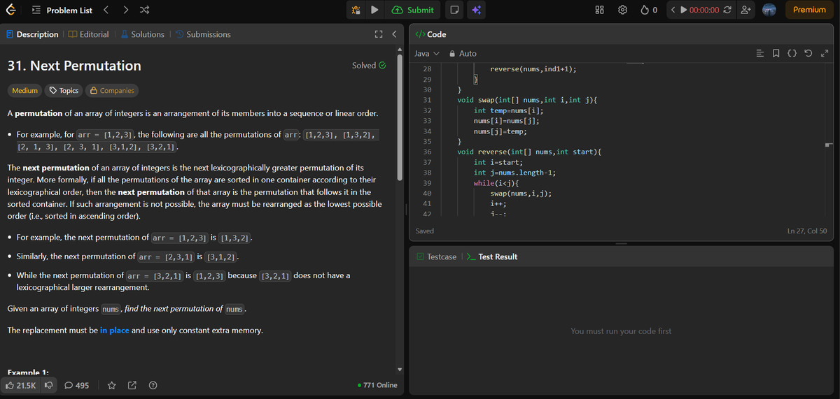Collapse timer with left chevron
Screen dimensions: 840x399
673,10
